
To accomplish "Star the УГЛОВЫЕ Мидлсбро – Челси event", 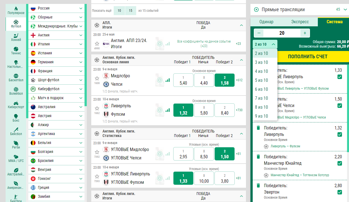I will point(97,152).
